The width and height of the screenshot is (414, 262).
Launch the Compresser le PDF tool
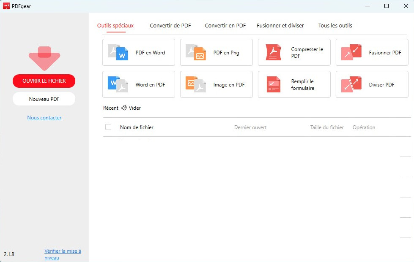tap(294, 52)
